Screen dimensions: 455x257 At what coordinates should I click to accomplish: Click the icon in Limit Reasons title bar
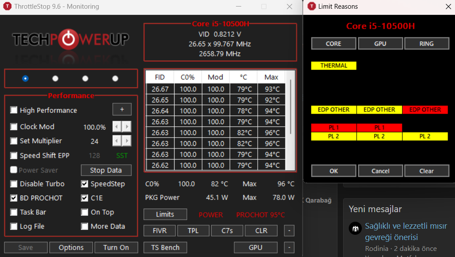coord(312,6)
